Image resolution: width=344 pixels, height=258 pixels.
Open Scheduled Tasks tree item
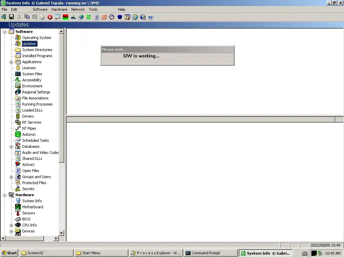pyautogui.click(x=35, y=140)
